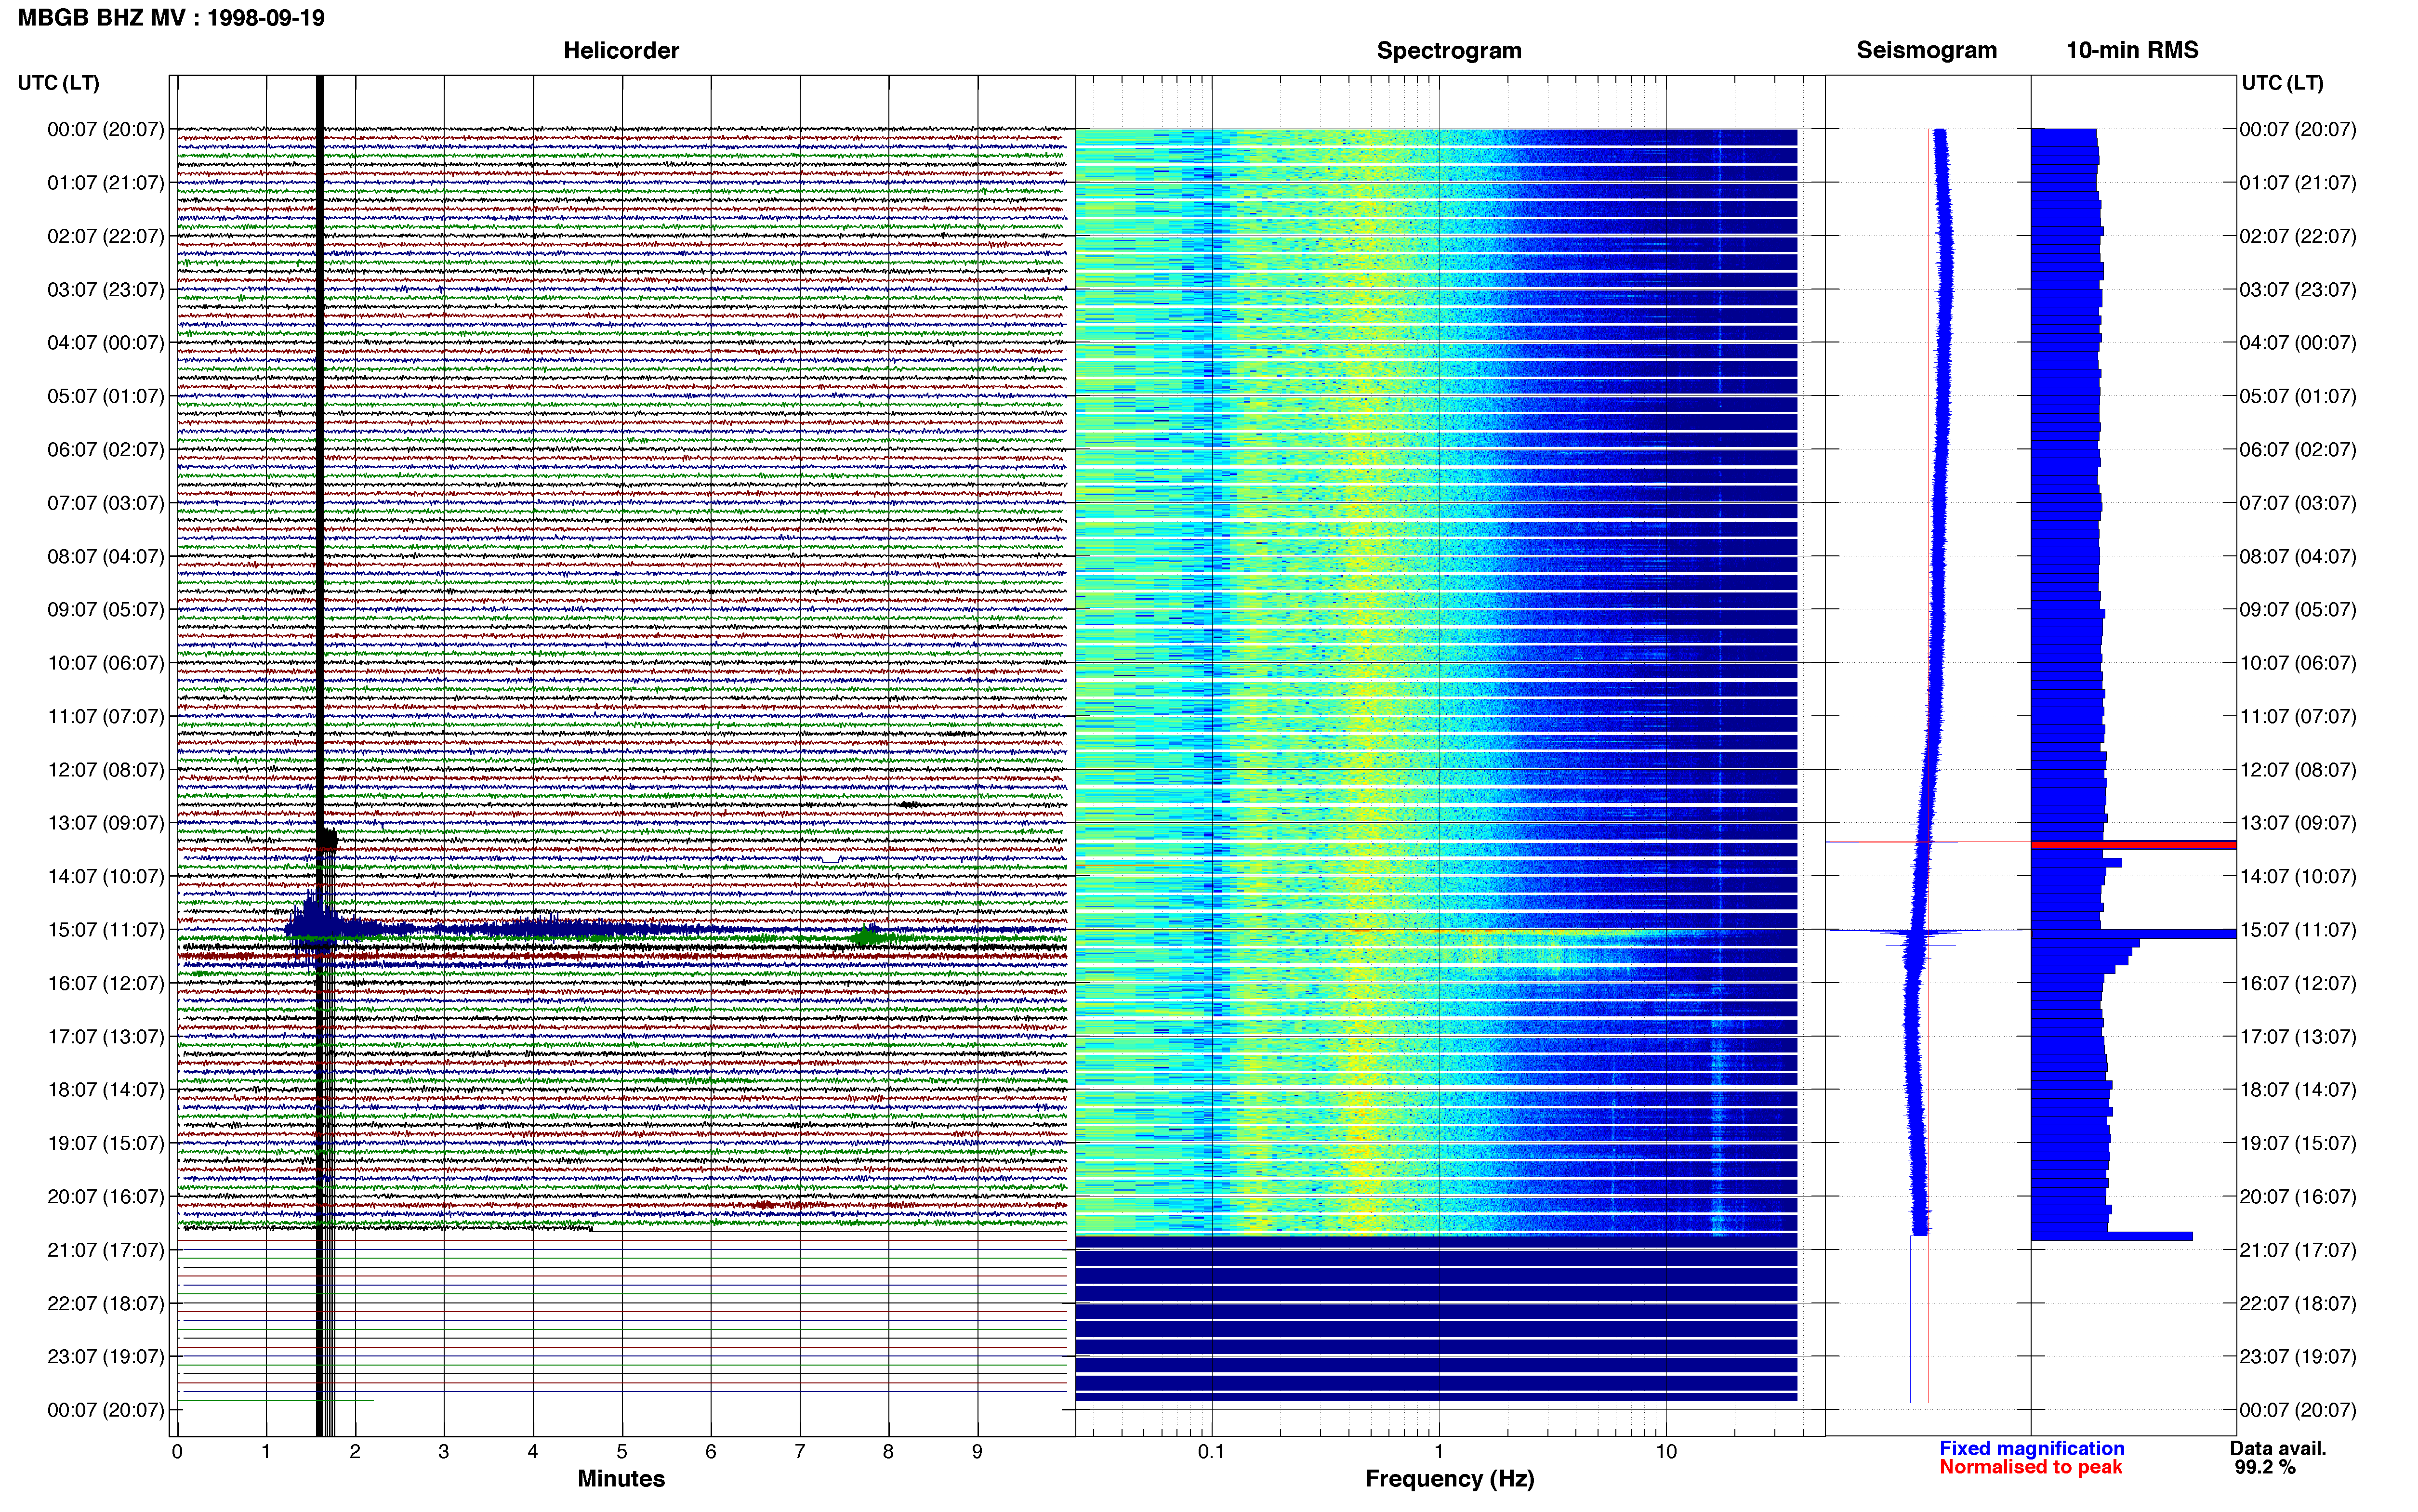The image size is (2418, 1512).
Task: Select the Spectrogram panel heading
Action: pyautogui.click(x=1449, y=50)
